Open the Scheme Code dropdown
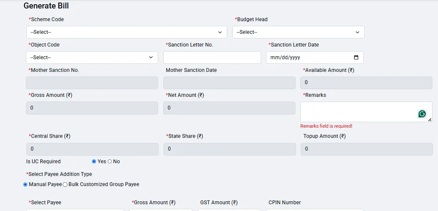 [x=126, y=32]
